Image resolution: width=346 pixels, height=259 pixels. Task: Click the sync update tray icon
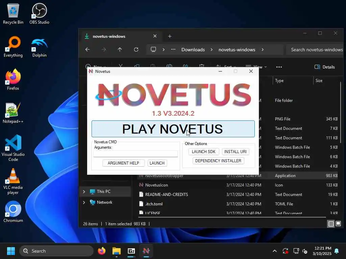tap(285, 251)
